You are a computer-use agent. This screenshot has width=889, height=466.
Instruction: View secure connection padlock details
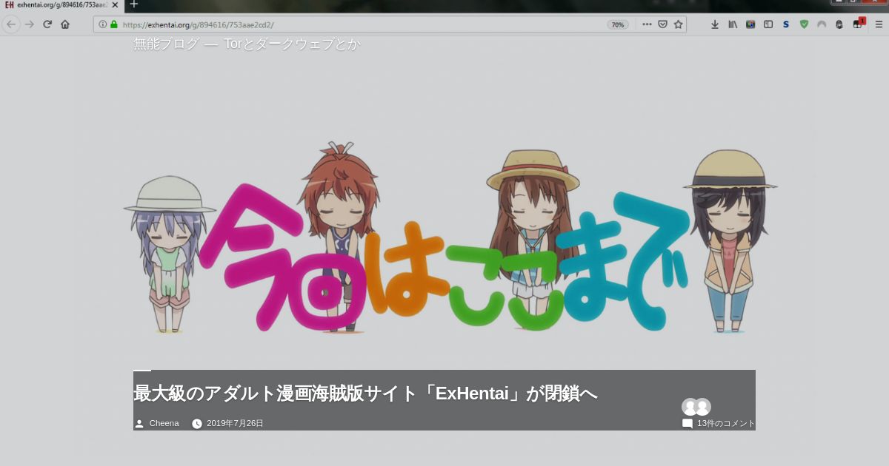click(114, 24)
